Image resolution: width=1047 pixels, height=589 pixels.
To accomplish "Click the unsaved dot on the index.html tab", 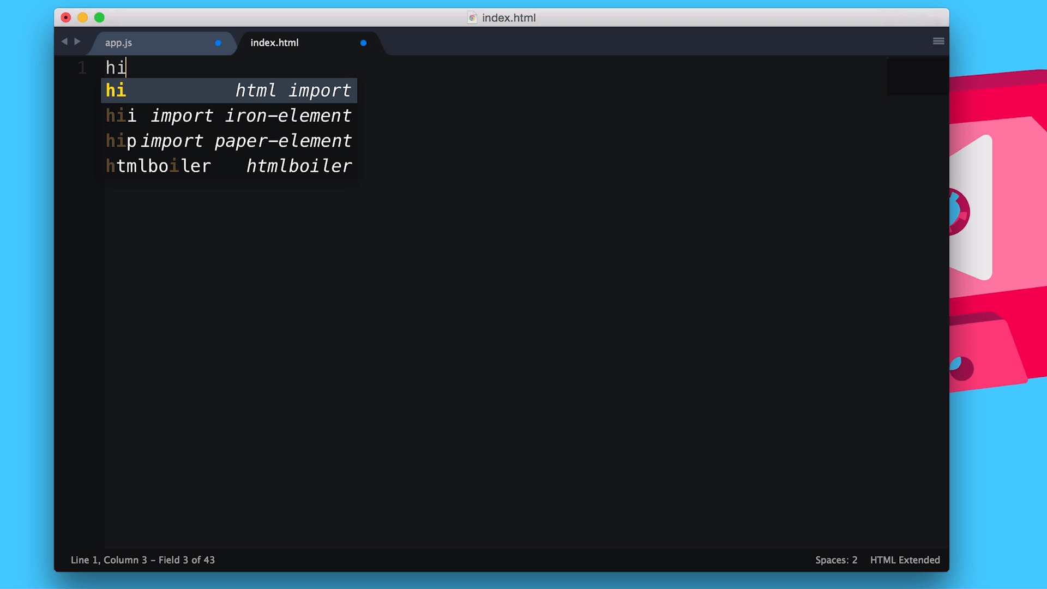I will [x=363, y=43].
